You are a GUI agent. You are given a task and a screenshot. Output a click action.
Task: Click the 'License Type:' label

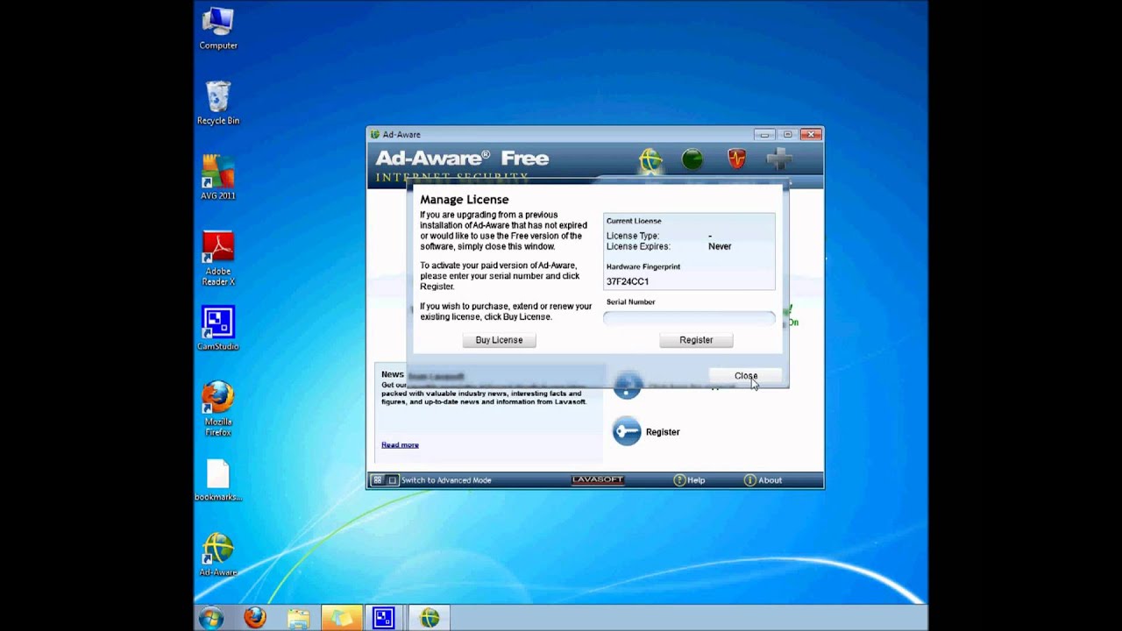click(632, 237)
